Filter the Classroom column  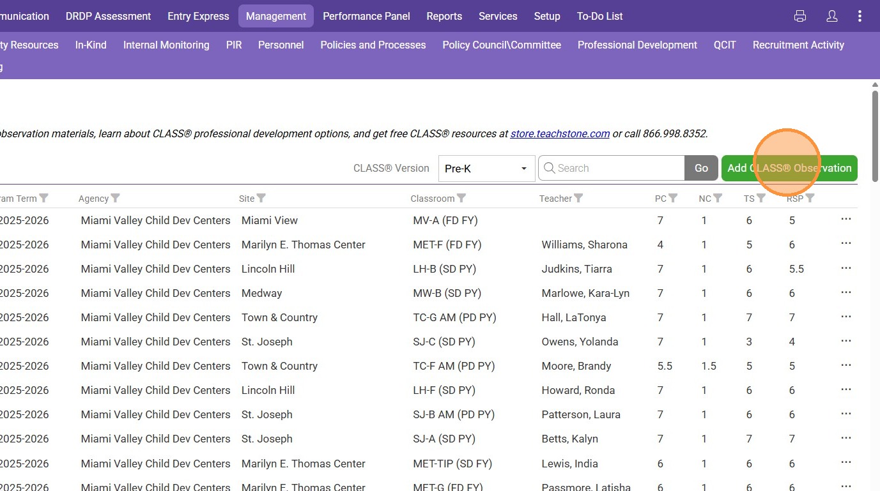pos(461,199)
